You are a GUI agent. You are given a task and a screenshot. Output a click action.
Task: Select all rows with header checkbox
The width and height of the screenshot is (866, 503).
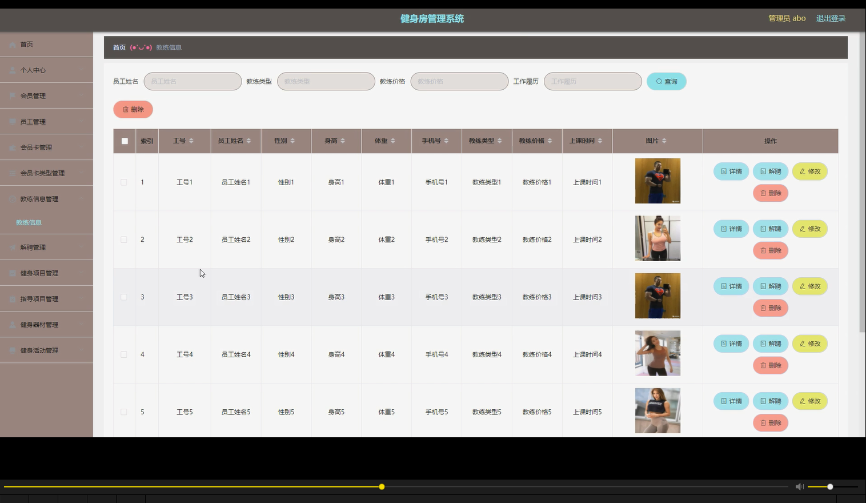(125, 141)
